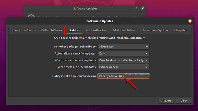Minimize the Software Updater window

click(130, 8)
